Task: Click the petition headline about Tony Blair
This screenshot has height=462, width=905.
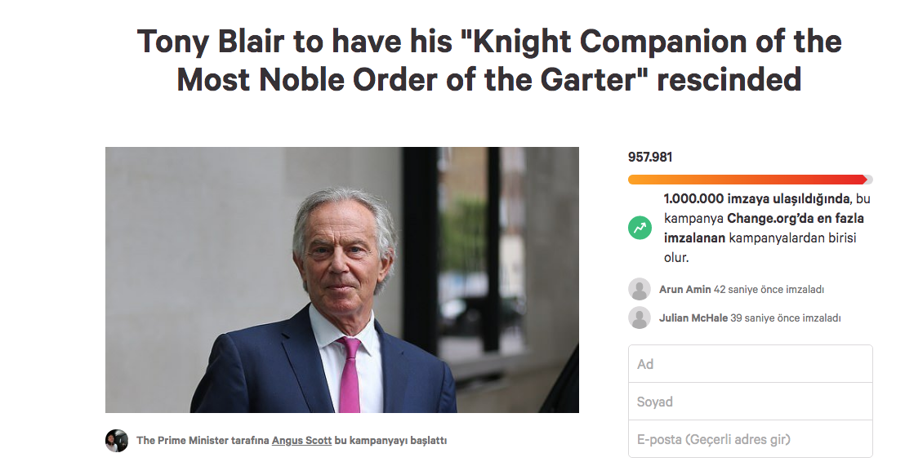Action: click(x=489, y=60)
